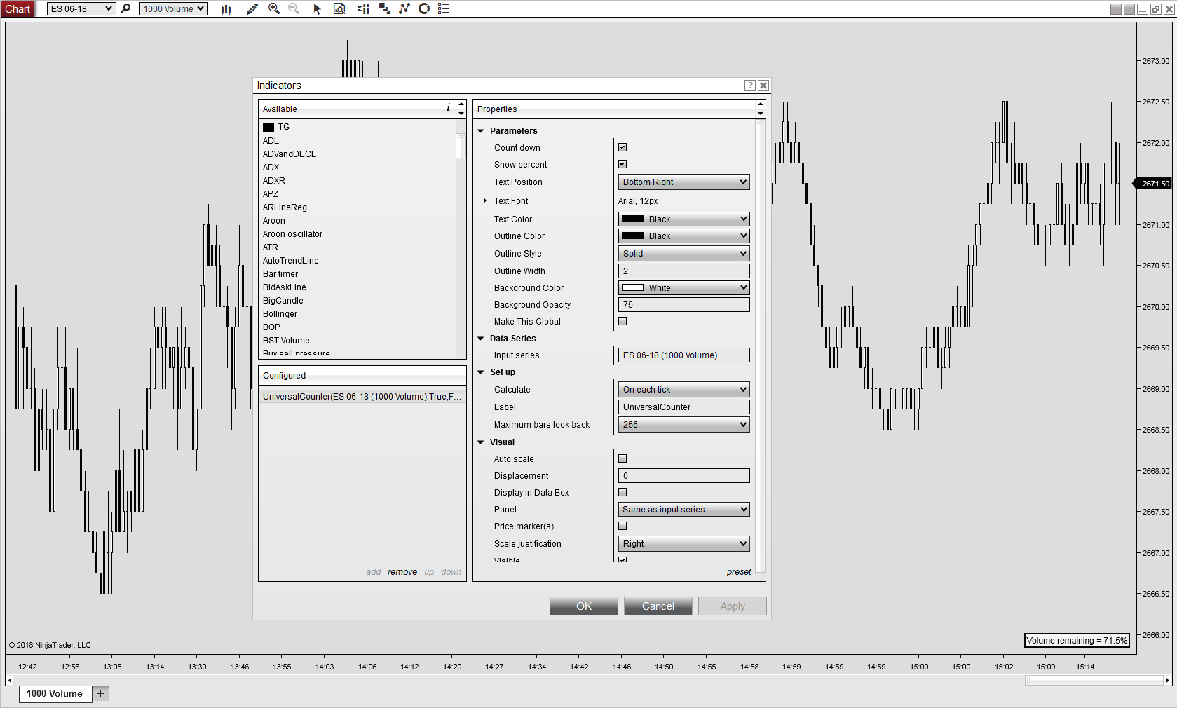Collapse the Data Series section
The image size is (1177, 708).
[481, 339]
